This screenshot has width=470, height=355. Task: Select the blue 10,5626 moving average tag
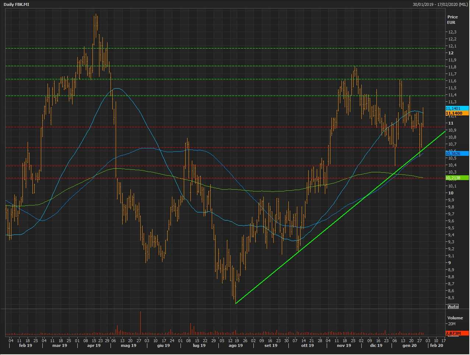[457, 154]
